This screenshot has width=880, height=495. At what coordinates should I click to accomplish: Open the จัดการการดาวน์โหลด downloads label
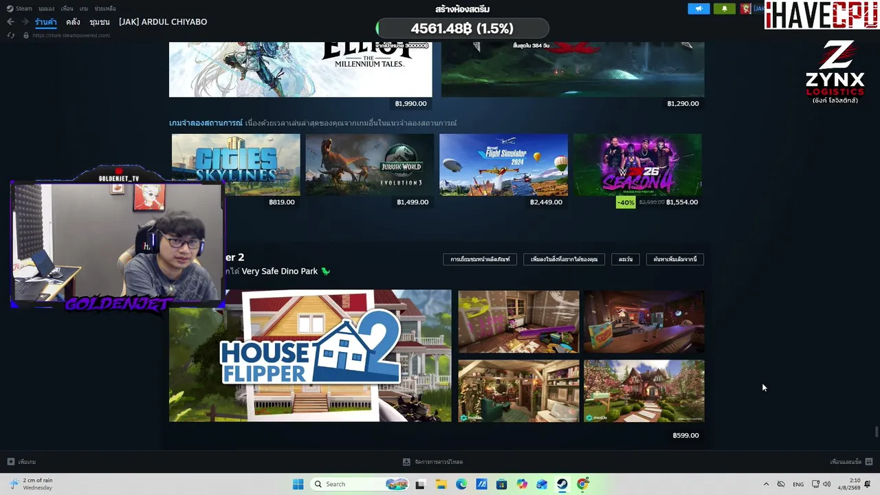click(439, 462)
